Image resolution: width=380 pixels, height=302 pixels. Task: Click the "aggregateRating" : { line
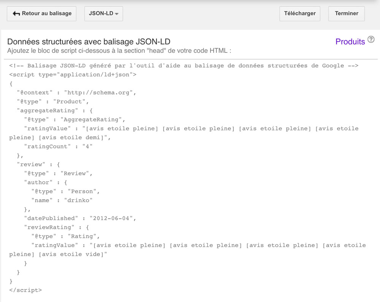(x=54, y=110)
